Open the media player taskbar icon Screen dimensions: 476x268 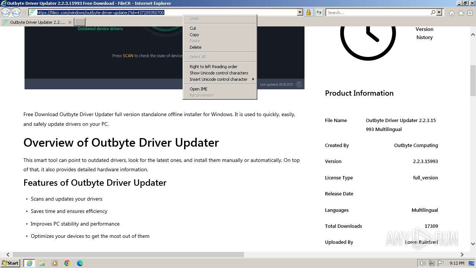(x=55, y=263)
